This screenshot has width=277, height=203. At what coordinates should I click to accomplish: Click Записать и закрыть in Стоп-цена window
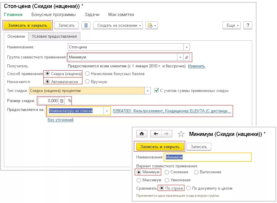tap(28, 26)
